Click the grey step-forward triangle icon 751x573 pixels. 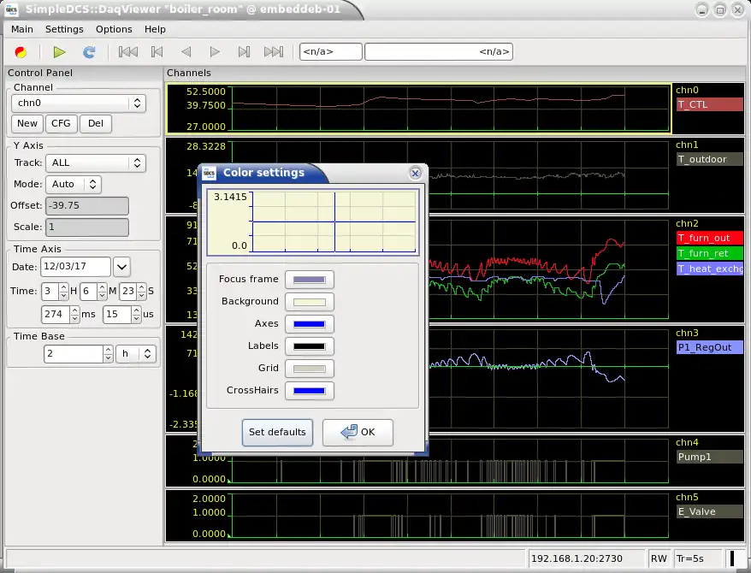[x=215, y=52]
